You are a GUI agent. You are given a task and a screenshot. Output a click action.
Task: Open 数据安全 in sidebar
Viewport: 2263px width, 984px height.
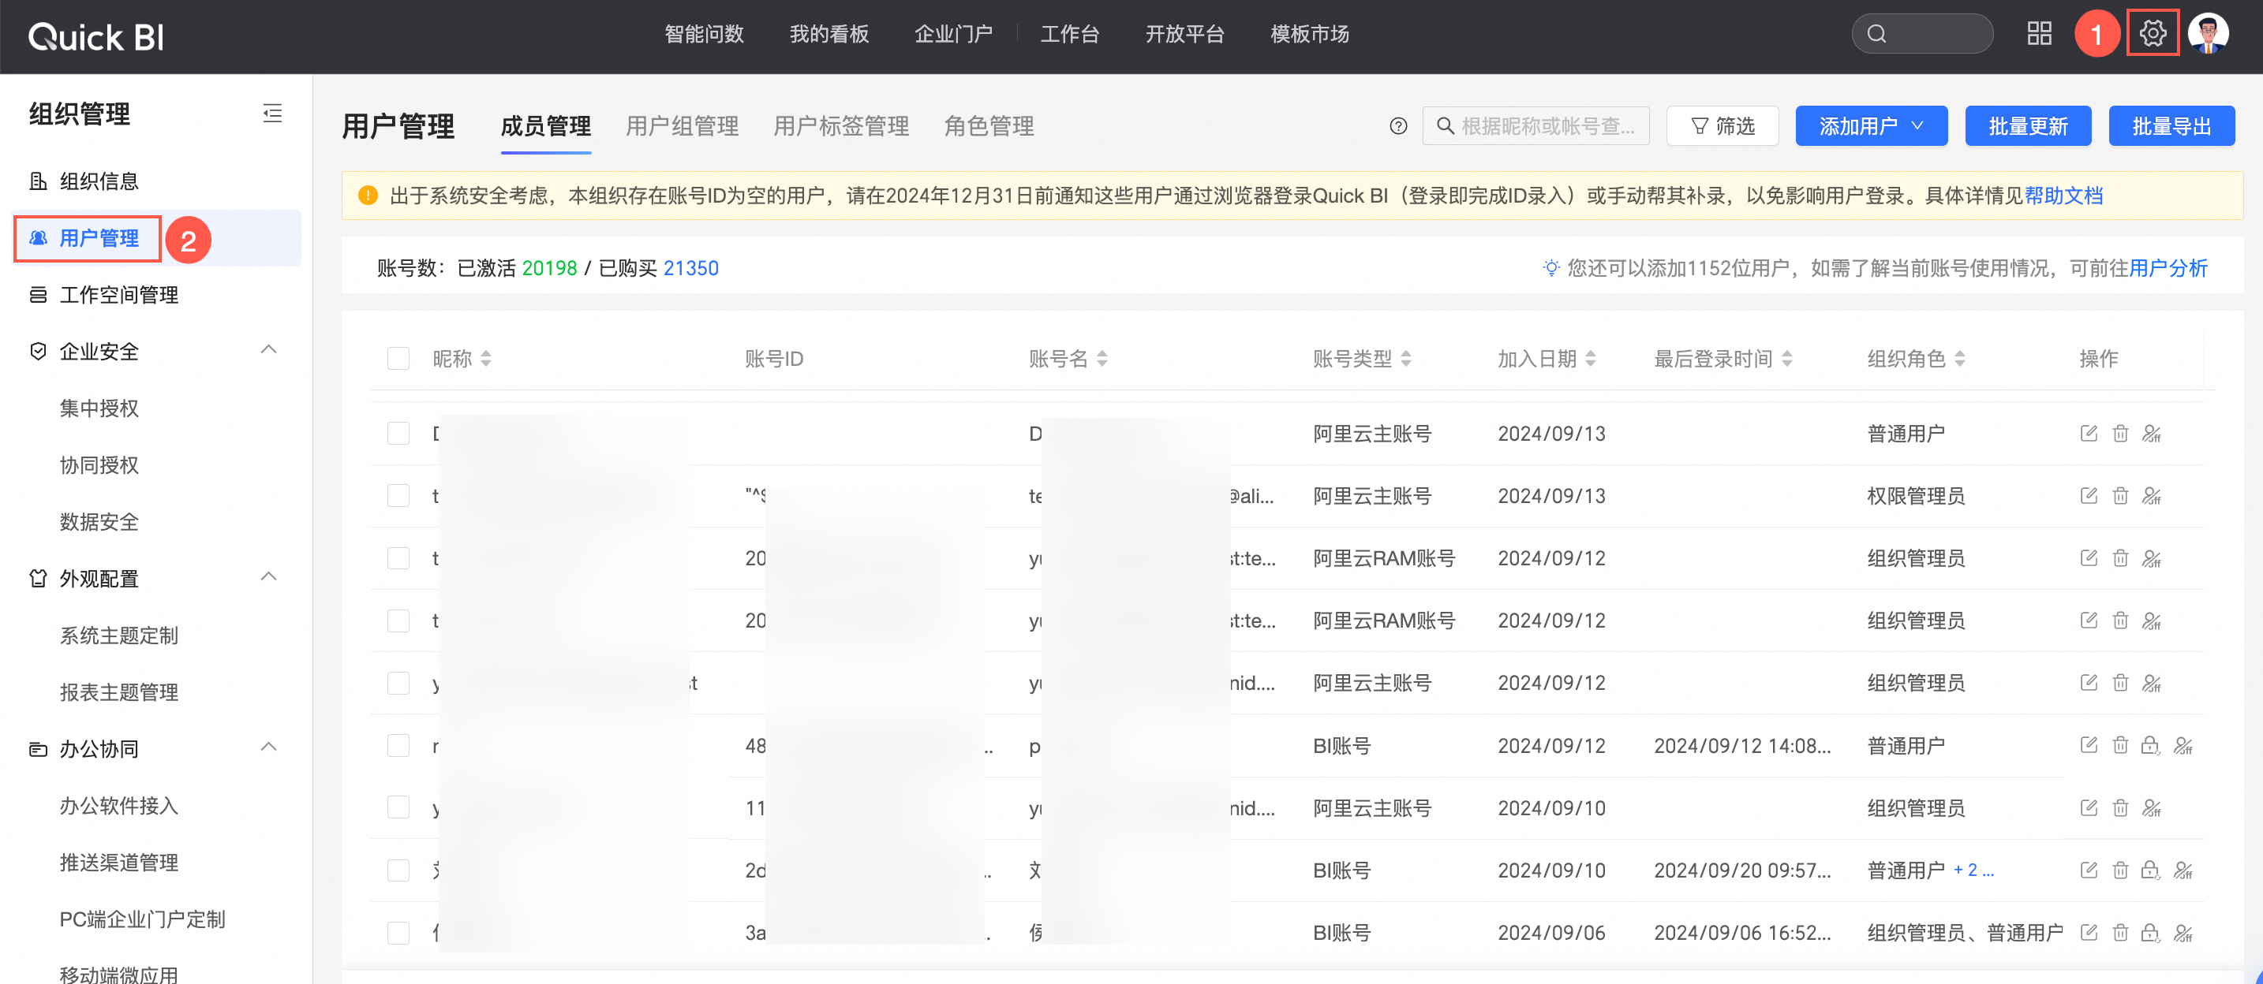[x=99, y=521]
